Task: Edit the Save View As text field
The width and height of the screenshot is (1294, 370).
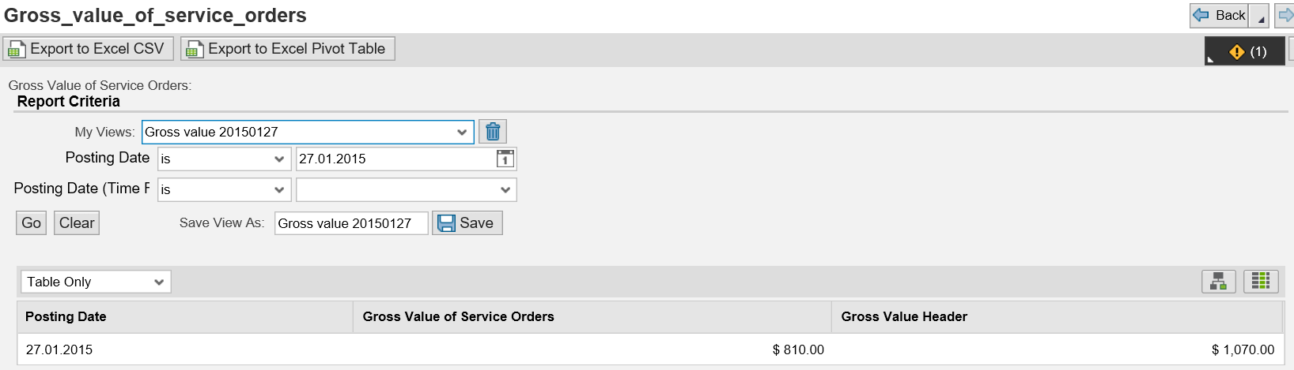Action: pos(351,223)
